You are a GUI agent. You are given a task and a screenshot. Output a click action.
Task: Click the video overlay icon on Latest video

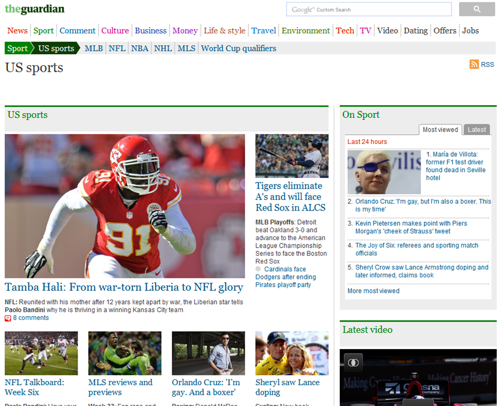pyautogui.click(x=353, y=362)
